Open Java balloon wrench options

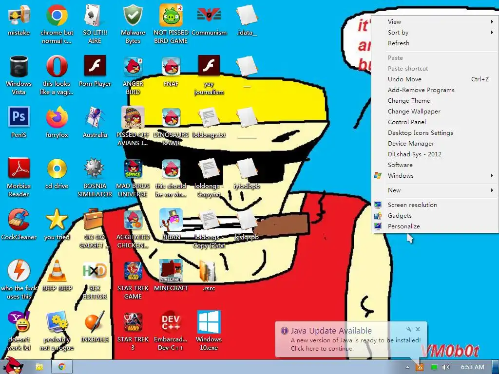pos(409,329)
